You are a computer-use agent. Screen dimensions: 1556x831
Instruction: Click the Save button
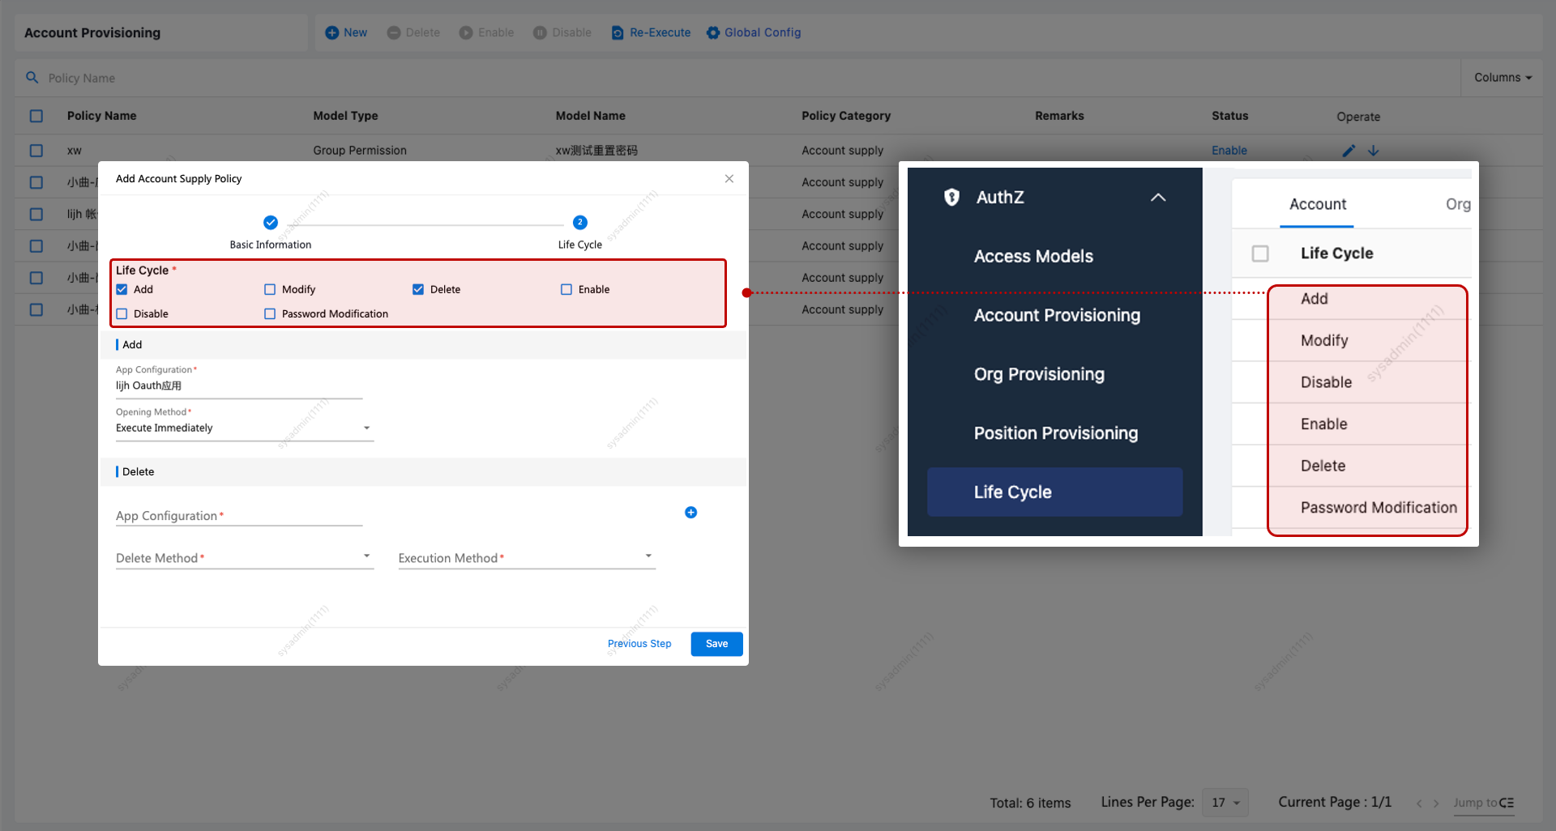coord(716,644)
